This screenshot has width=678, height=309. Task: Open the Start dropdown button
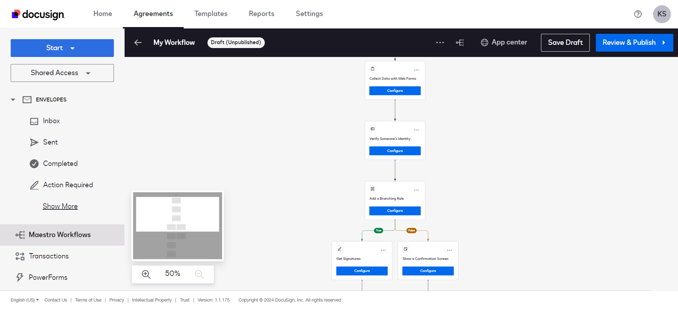(62, 48)
